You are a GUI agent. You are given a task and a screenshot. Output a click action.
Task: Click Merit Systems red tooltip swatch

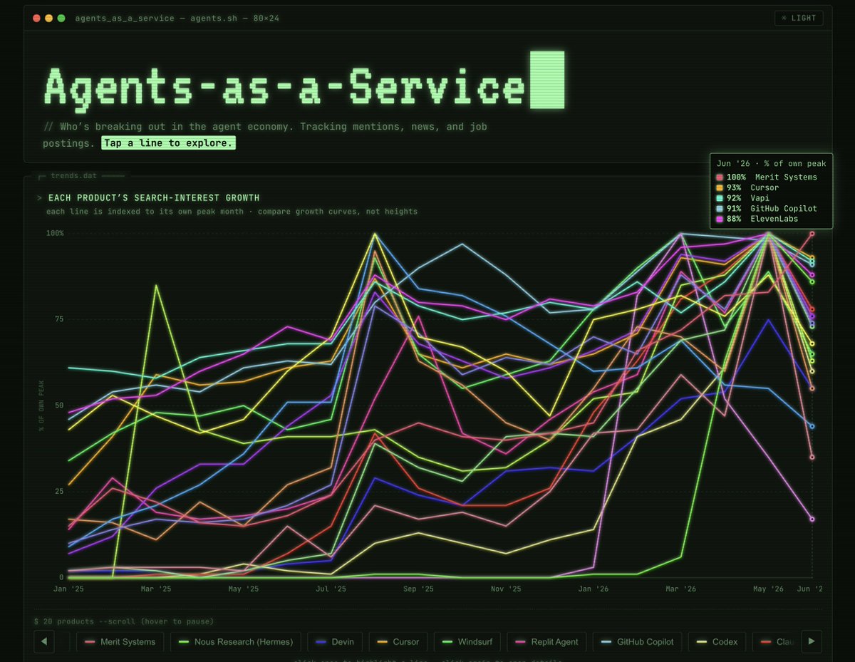click(720, 177)
